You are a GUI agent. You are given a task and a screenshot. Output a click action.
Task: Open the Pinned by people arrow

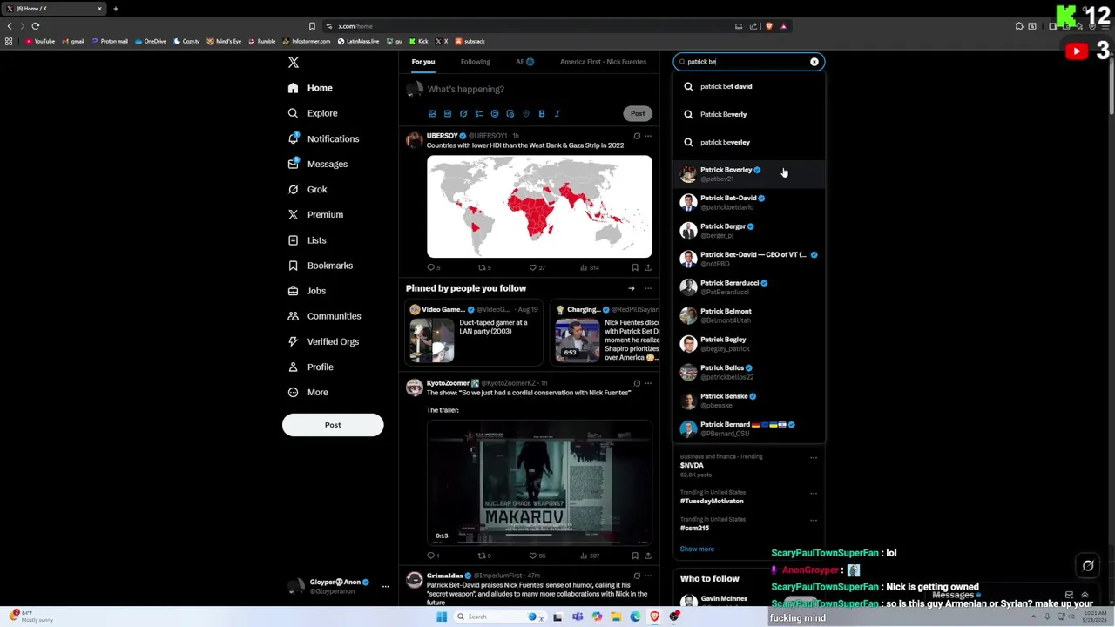[x=632, y=288]
